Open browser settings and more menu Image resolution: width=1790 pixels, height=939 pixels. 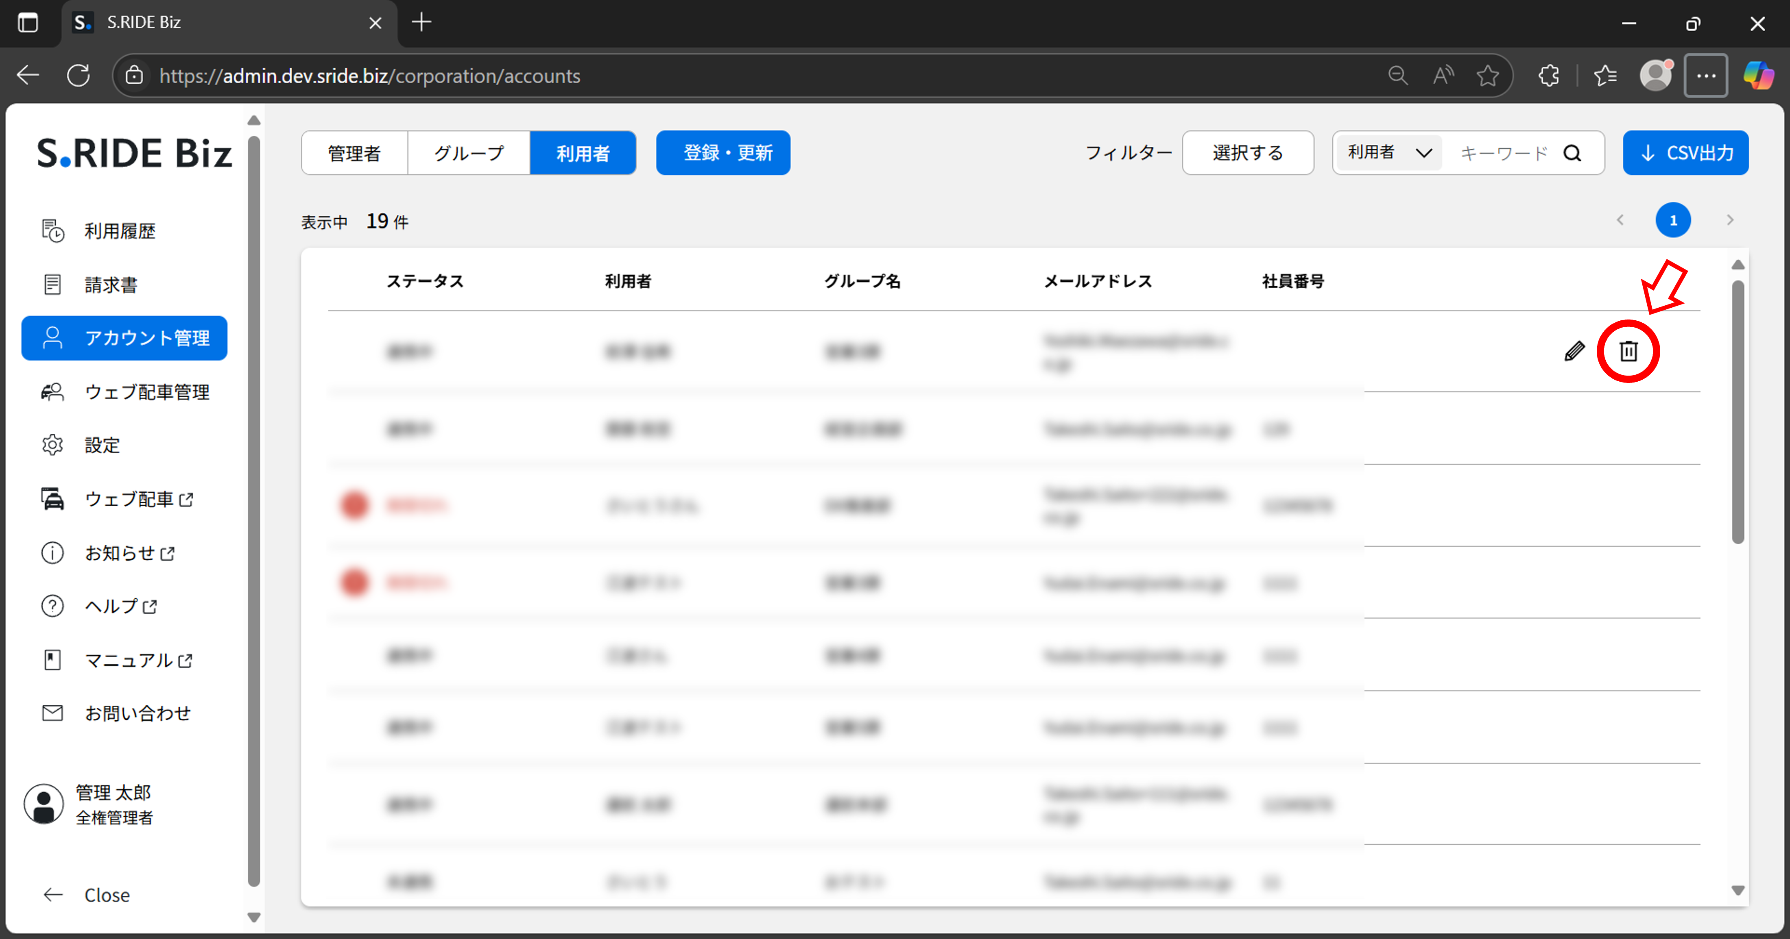point(1707,75)
